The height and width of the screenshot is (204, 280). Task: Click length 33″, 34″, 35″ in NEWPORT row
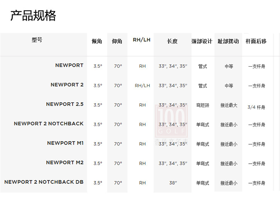(173, 66)
